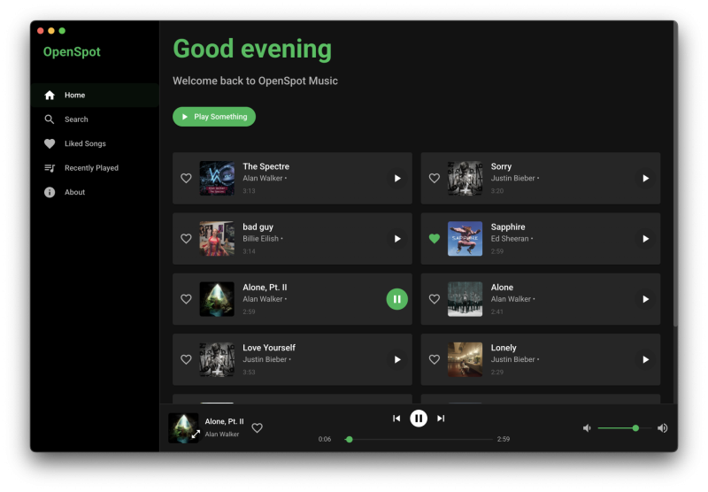The height and width of the screenshot is (492, 708).
Task: Unlike the song Sapphire by Ed Sheeran
Action: click(434, 239)
